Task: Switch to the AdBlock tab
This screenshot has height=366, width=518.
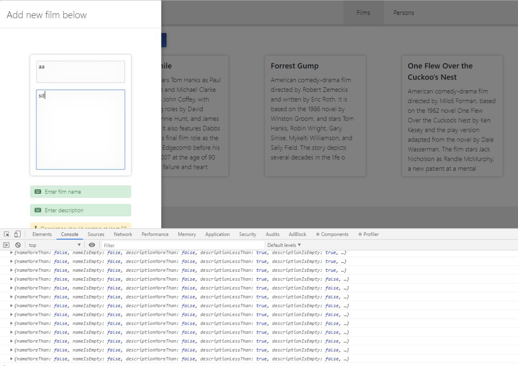Action: point(297,234)
